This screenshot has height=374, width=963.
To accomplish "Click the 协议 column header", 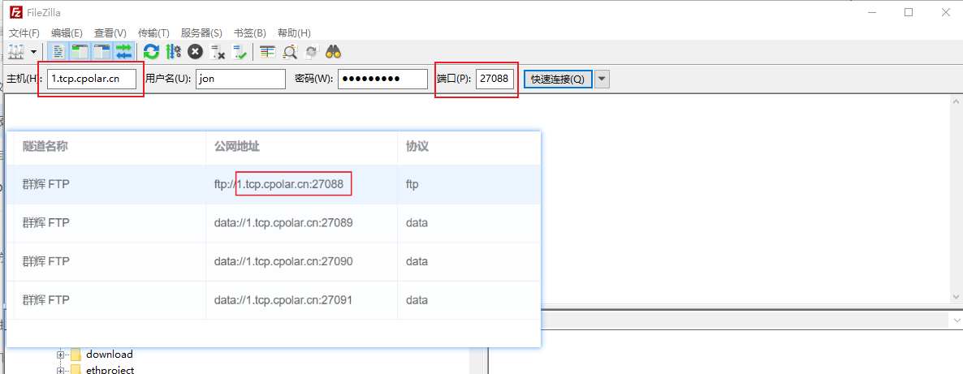I will pos(417,147).
